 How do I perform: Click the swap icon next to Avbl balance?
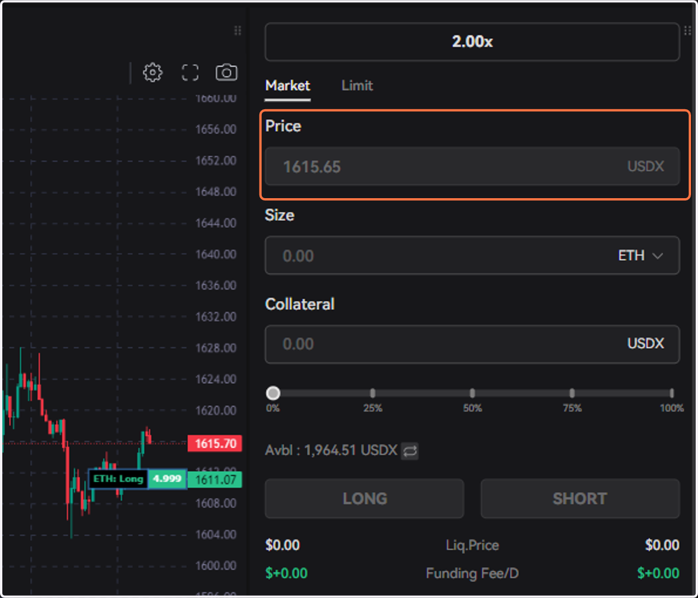click(x=410, y=451)
